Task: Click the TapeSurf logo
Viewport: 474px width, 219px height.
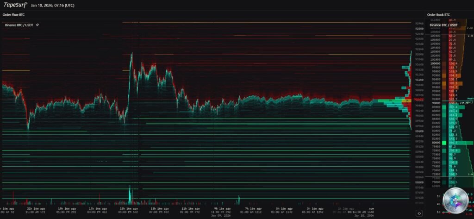Action: (14, 6)
